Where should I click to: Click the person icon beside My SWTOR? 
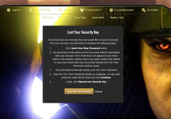click(x=31, y=10)
